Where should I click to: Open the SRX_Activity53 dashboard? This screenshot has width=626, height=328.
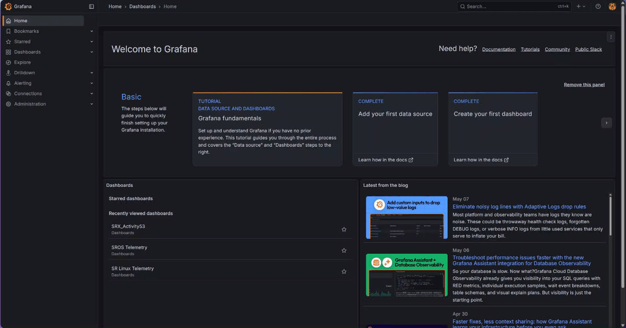coord(128,226)
